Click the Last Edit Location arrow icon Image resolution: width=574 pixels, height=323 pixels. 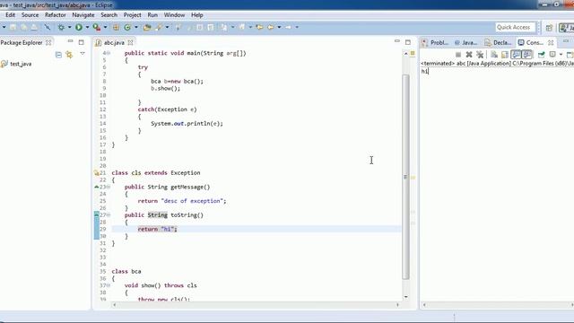click(259, 27)
